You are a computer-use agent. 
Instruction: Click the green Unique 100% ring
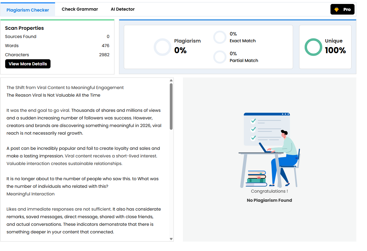(313, 47)
